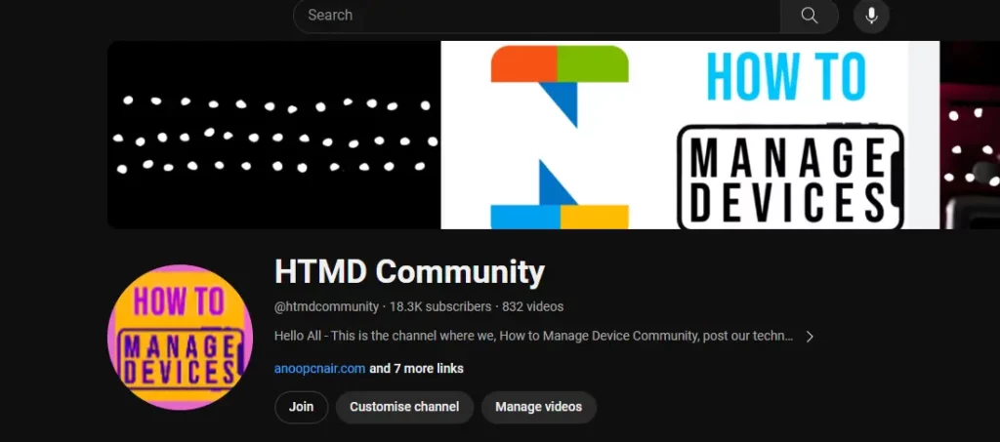Image resolution: width=1000 pixels, height=442 pixels.
Task: Click the Join button
Action: point(301,407)
